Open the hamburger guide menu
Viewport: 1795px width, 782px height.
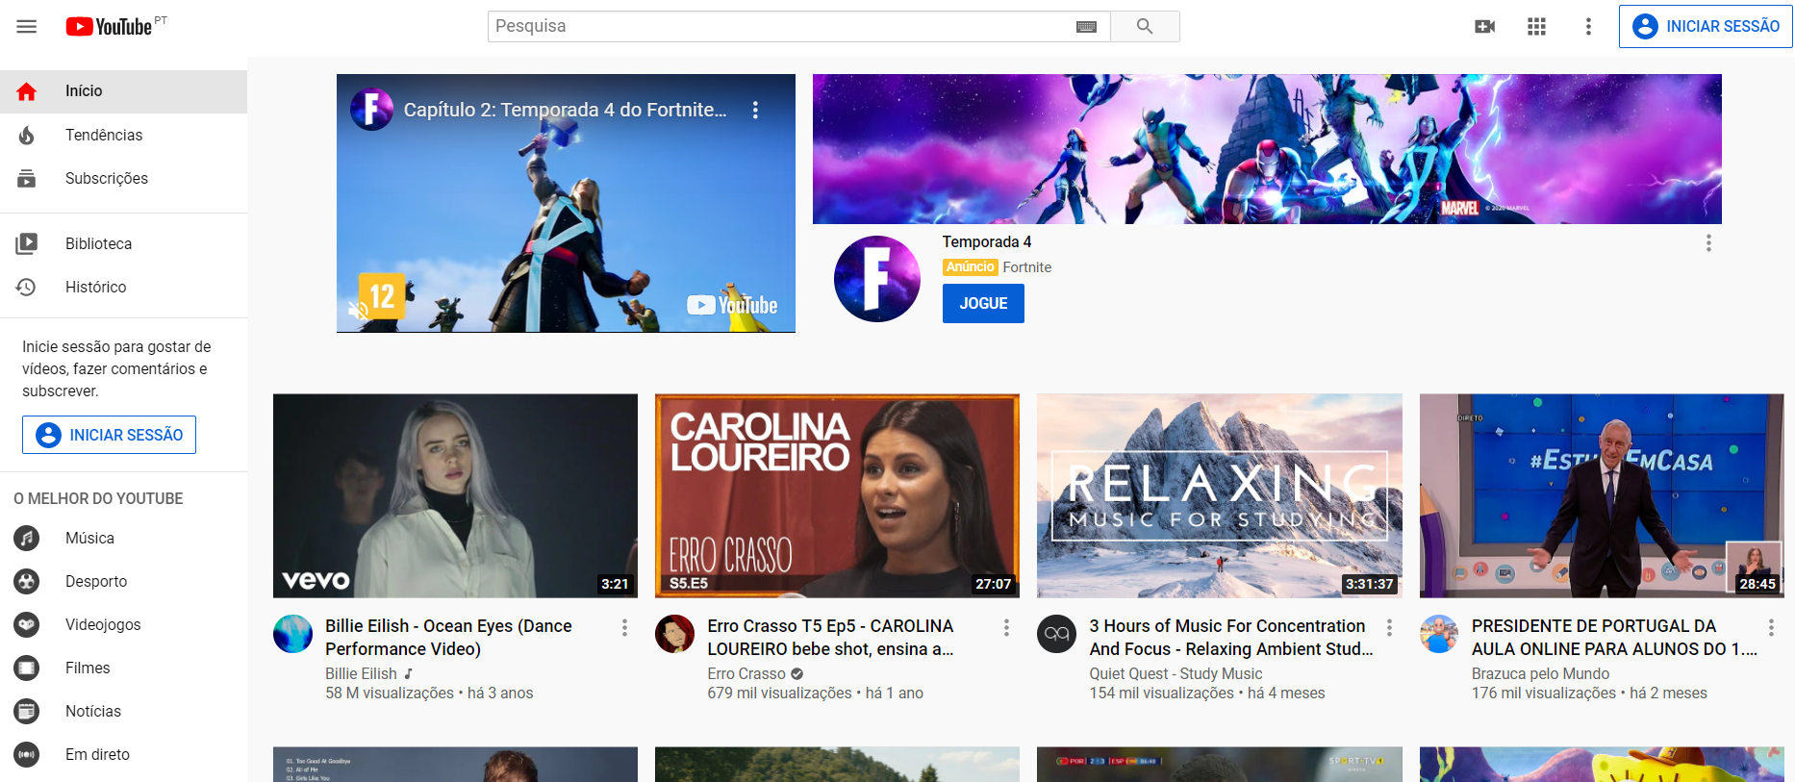27,26
